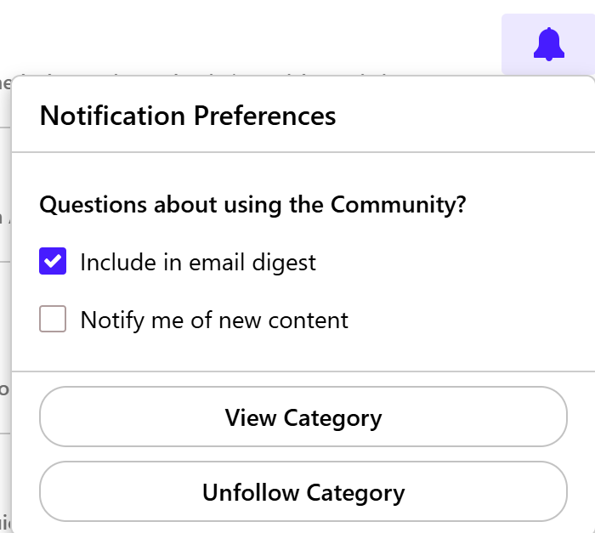
Task: Click the word "View" on the category button
Action: (251, 417)
